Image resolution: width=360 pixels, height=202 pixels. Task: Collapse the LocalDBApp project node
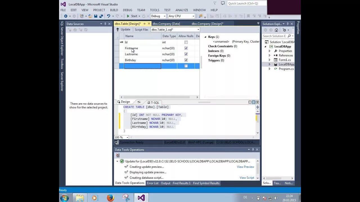(x=265, y=47)
